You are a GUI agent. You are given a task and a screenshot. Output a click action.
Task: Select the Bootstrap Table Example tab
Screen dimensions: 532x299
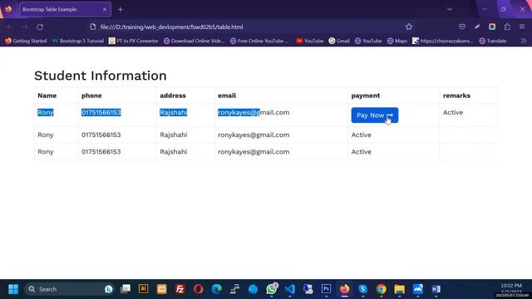pos(65,9)
